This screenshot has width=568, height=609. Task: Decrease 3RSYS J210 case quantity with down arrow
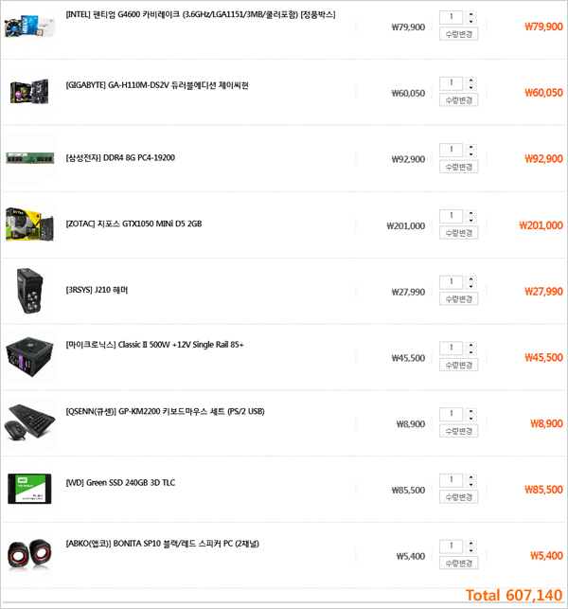tap(470, 286)
